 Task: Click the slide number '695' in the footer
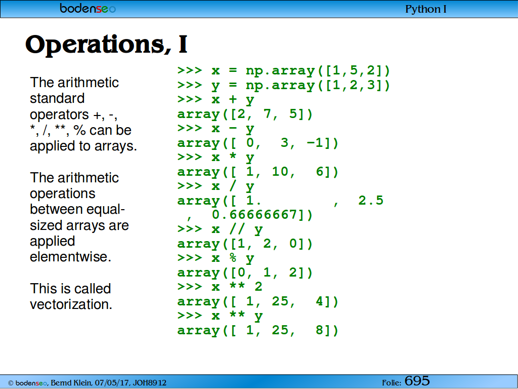tap(417, 381)
